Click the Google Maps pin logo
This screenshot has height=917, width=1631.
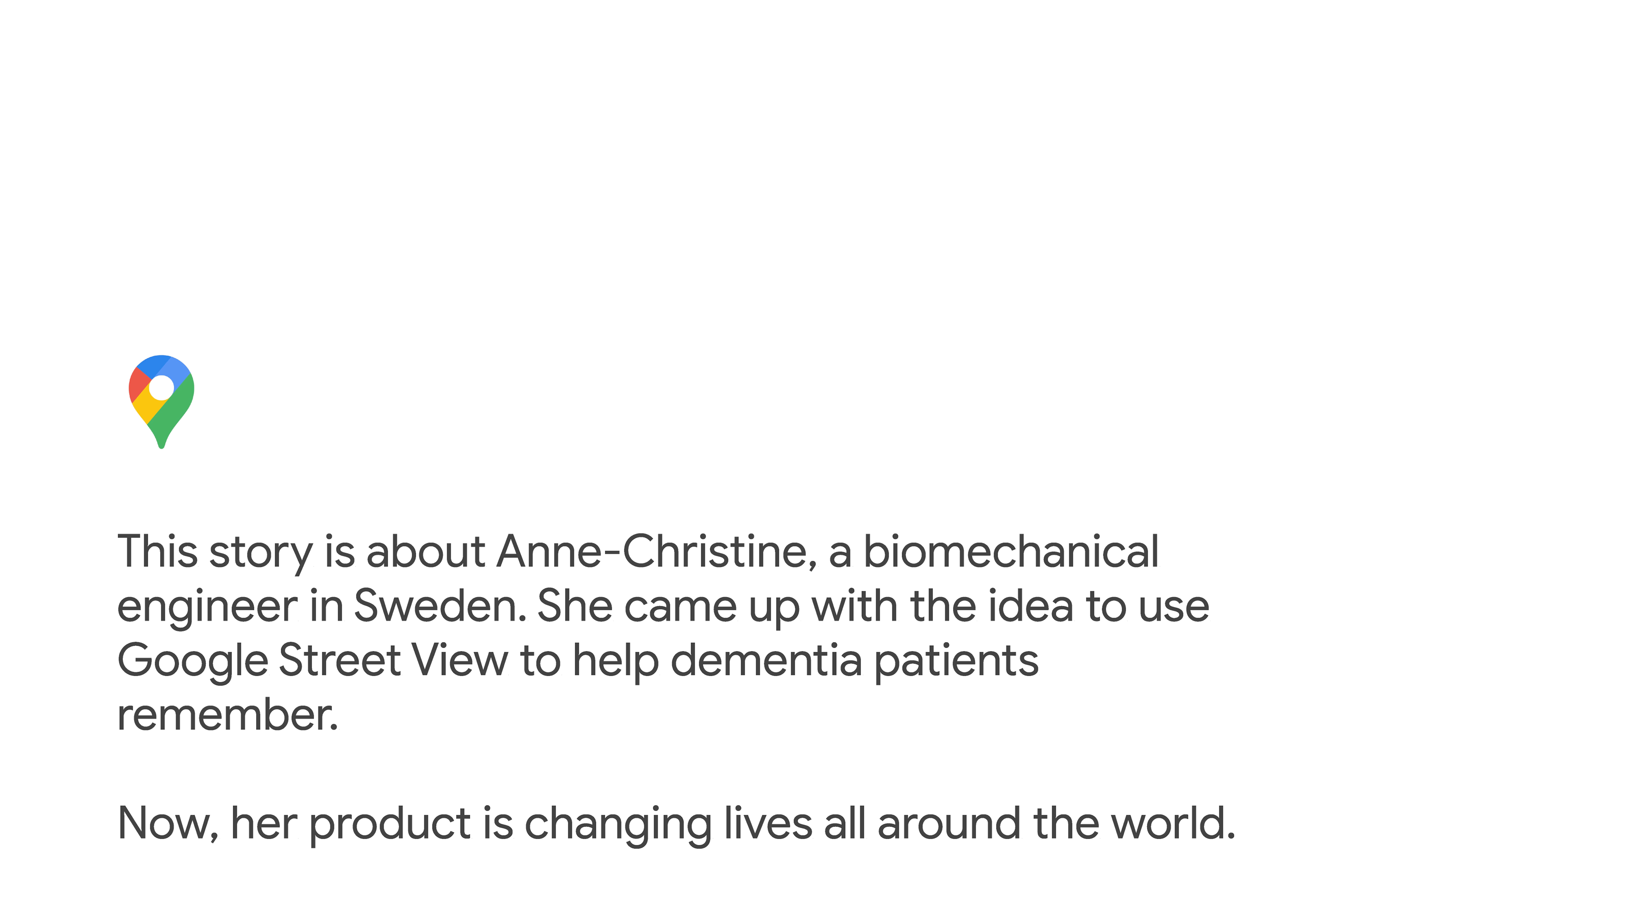(161, 402)
